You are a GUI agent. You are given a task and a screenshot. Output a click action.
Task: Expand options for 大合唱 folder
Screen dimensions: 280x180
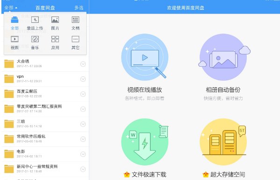pyautogui.click(x=83, y=64)
